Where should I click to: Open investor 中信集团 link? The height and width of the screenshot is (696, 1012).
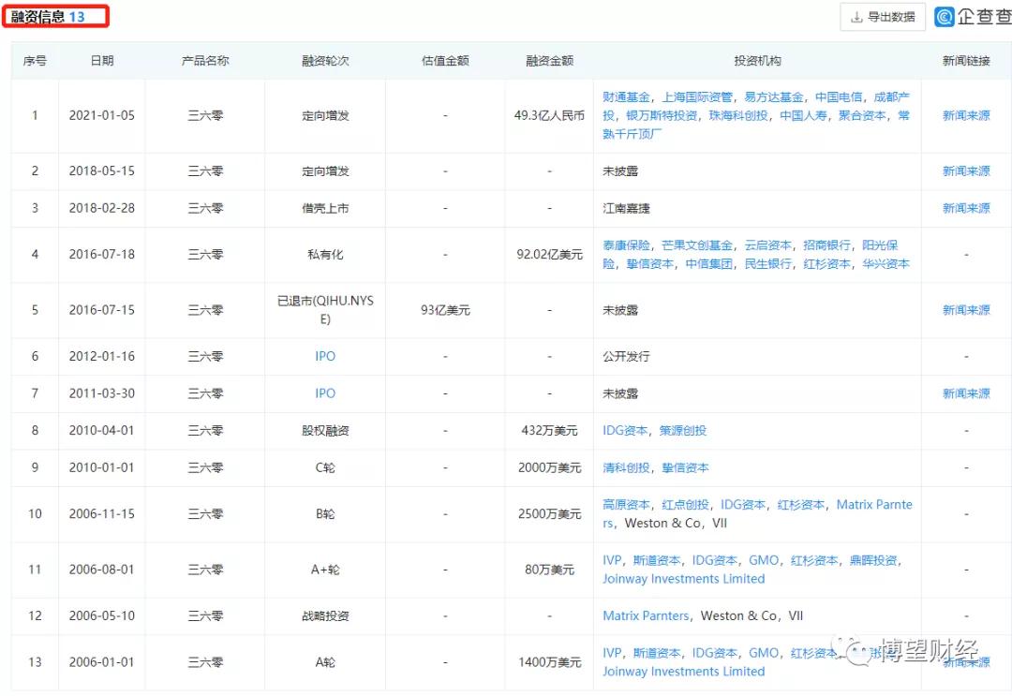coord(708,264)
